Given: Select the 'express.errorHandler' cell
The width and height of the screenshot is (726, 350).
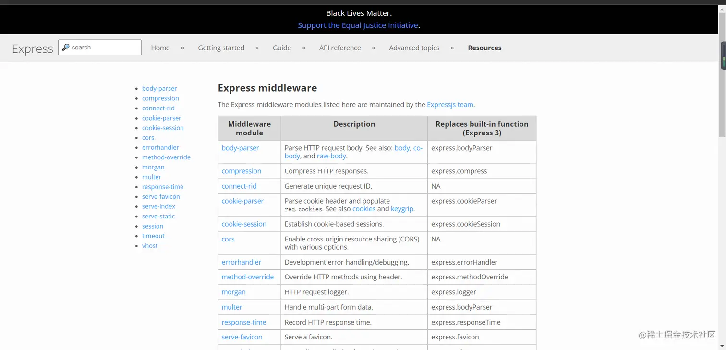Looking at the screenshot, I should point(482,262).
